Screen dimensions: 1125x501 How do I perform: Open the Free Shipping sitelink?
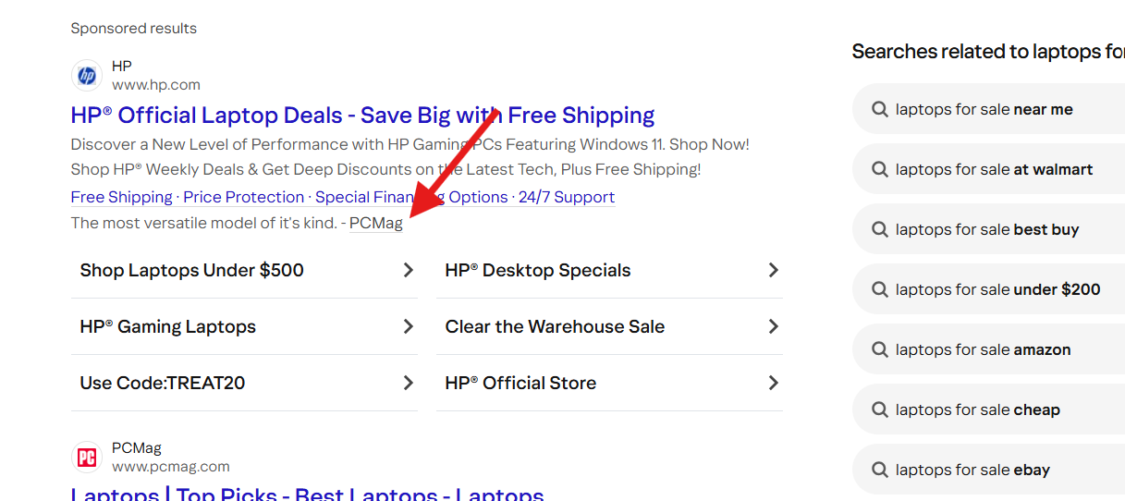[121, 197]
